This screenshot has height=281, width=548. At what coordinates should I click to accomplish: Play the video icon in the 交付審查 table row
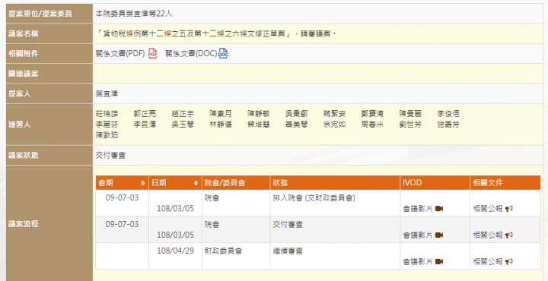439,235
